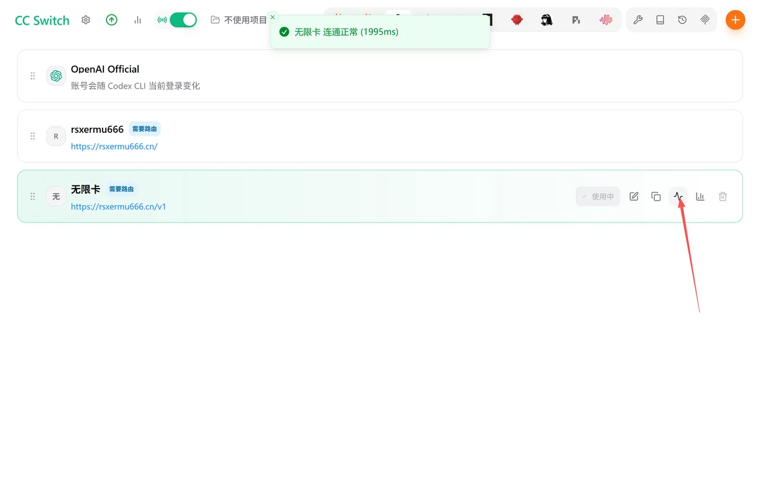This screenshot has width=760, height=478.
Task: Click the 无 avatar of the 无限卡 card
Action: click(56, 196)
